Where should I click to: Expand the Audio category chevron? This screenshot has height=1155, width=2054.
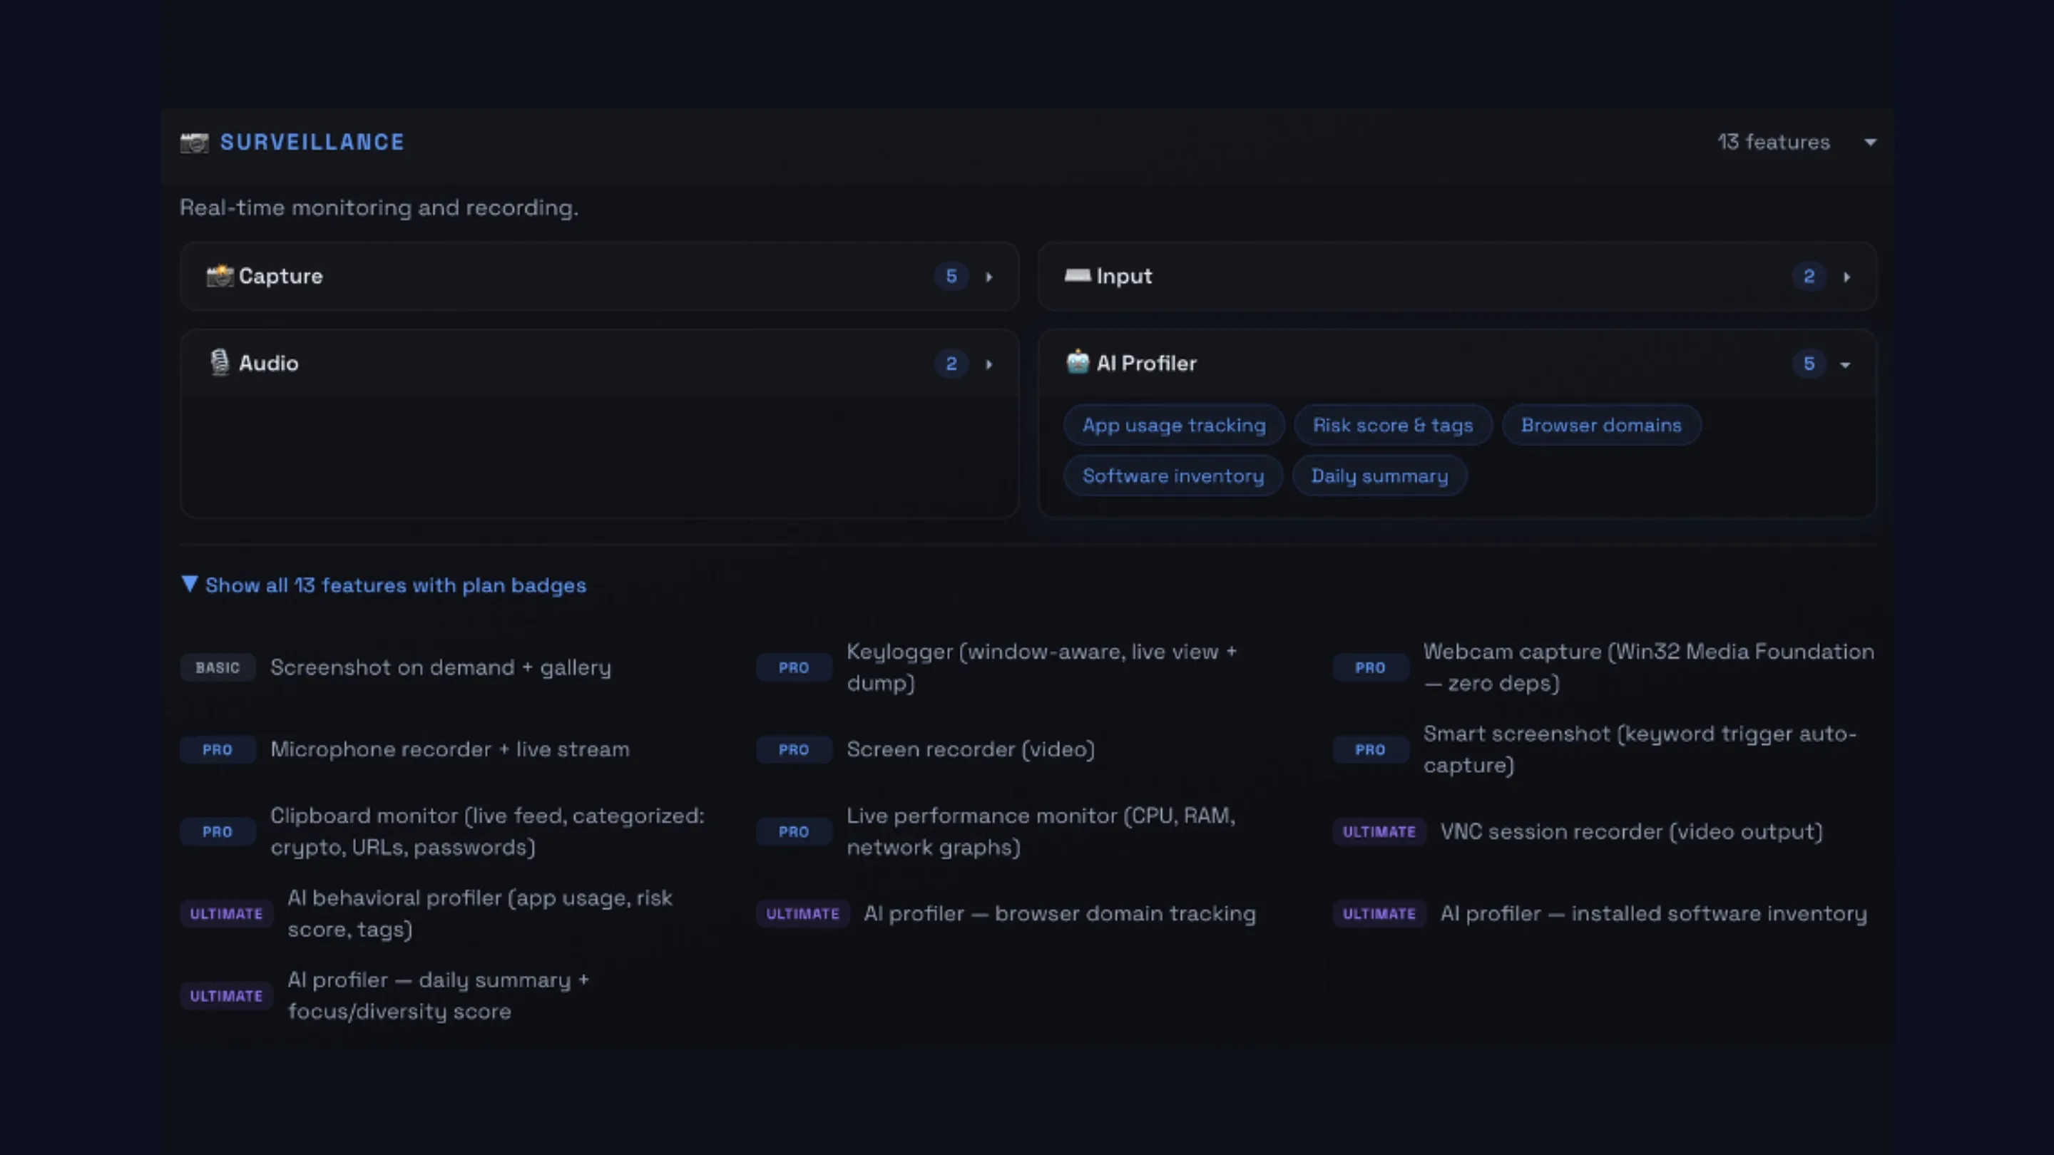pos(989,364)
